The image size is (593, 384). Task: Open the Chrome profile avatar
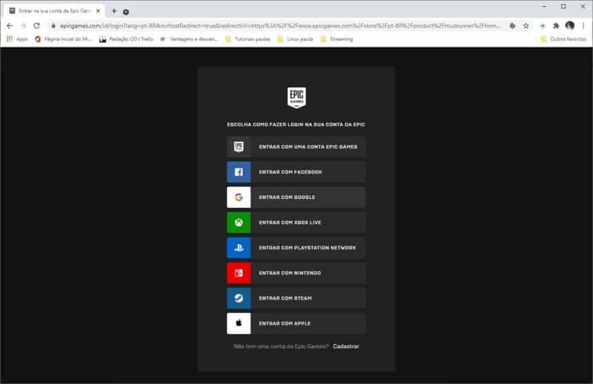pyautogui.click(x=570, y=25)
